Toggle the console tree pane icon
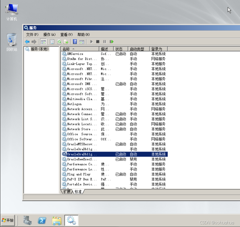This screenshot has width=240, height=227. point(43,42)
